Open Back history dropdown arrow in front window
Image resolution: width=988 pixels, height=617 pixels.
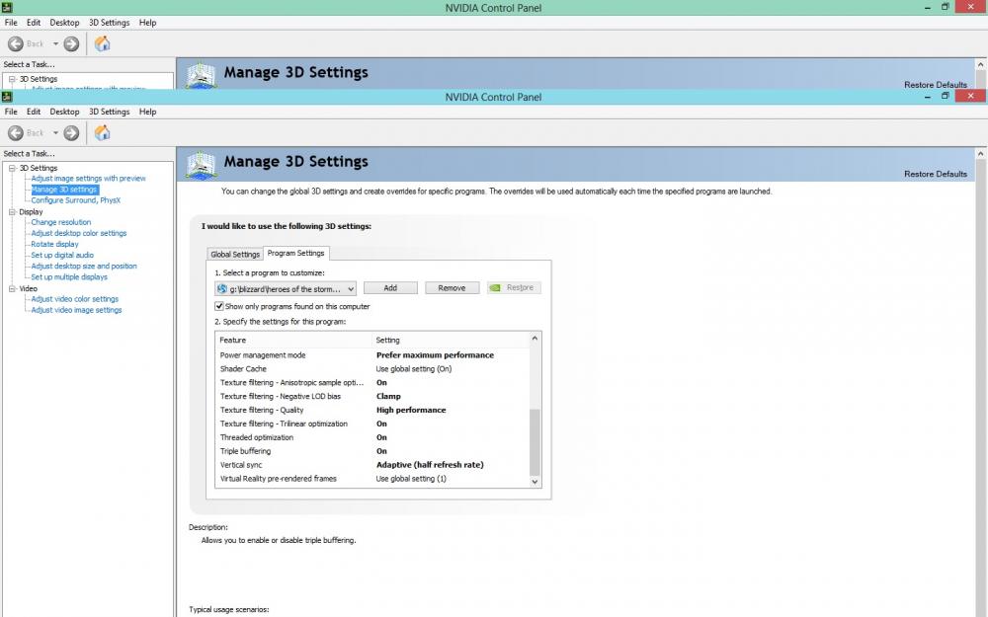click(x=55, y=133)
